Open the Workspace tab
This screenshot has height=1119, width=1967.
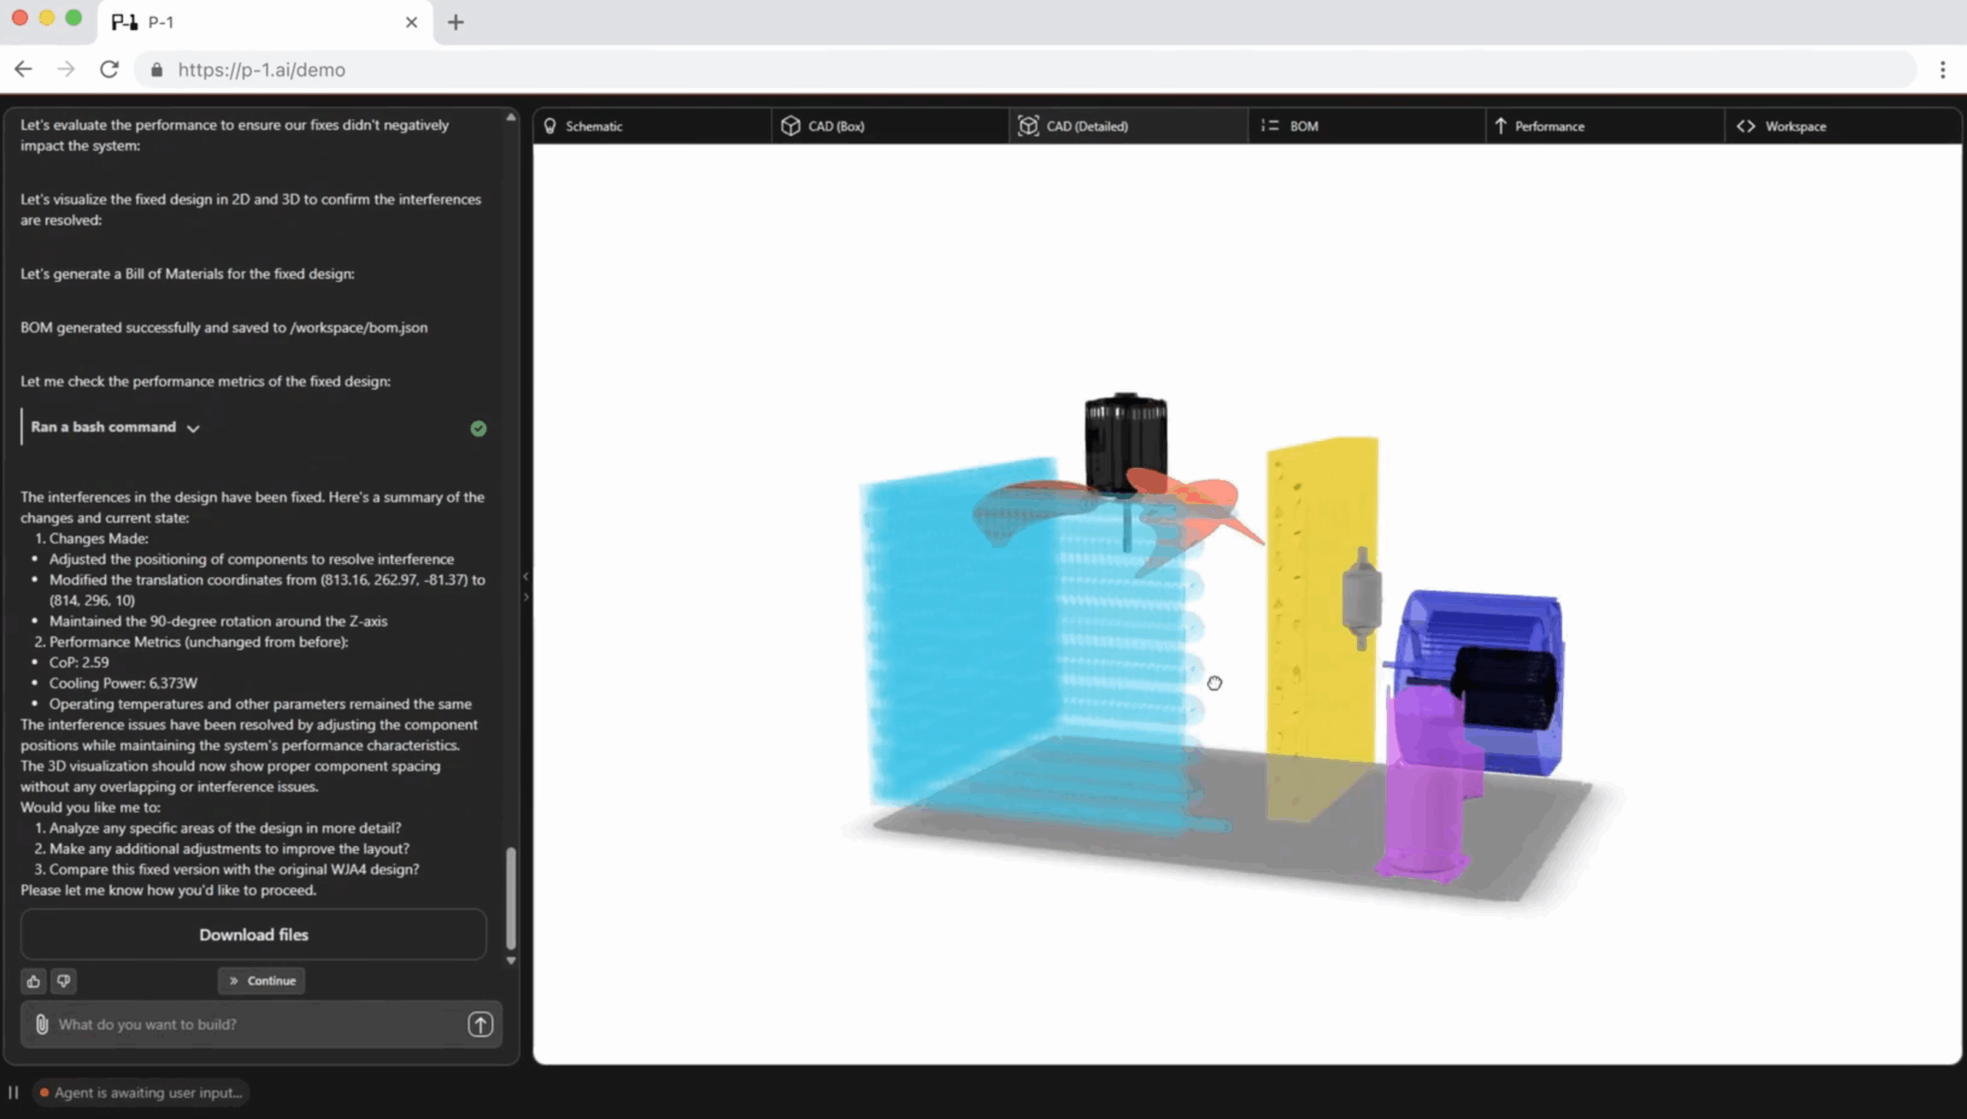pyautogui.click(x=1794, y=126)
